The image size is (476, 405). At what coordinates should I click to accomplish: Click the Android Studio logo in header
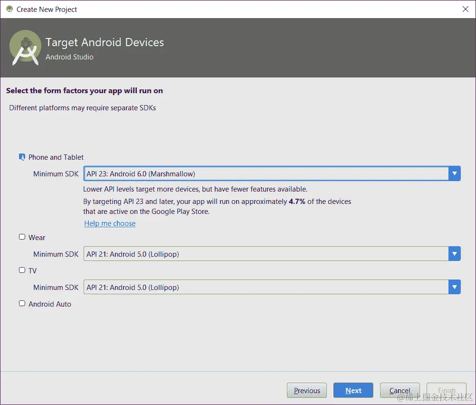click(25, 48)
